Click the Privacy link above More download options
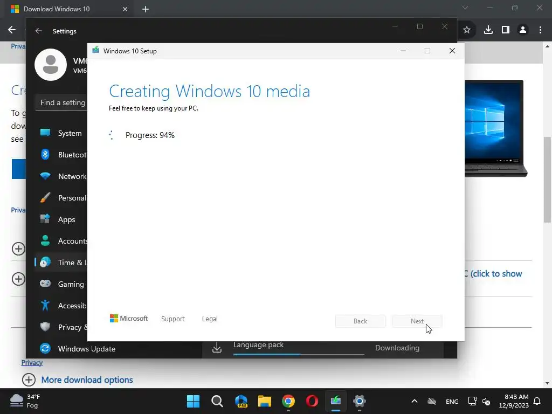The width and height of the screenshot is (552, 414). pyautogui.click(x=32, y=363)
